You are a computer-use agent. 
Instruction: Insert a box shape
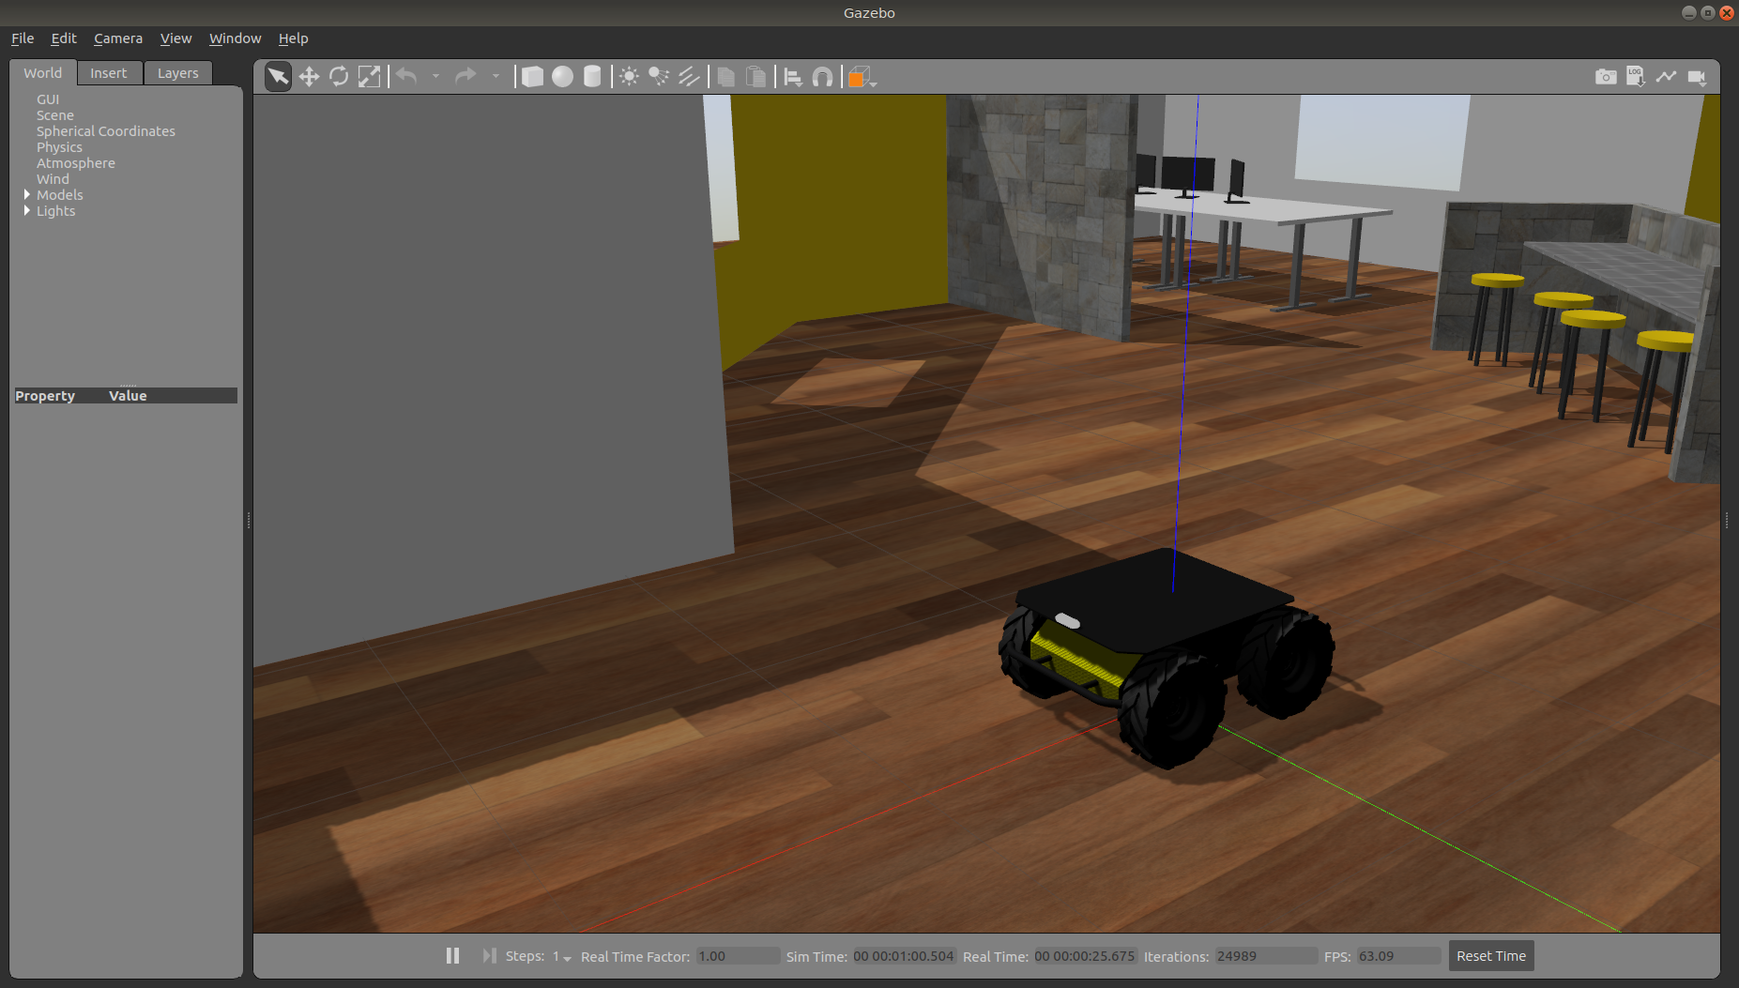tap(532, 77)
